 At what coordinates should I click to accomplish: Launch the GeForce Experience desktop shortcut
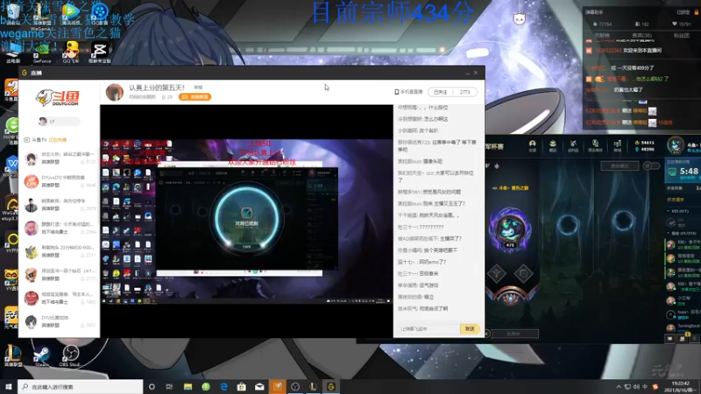[42, 52]
